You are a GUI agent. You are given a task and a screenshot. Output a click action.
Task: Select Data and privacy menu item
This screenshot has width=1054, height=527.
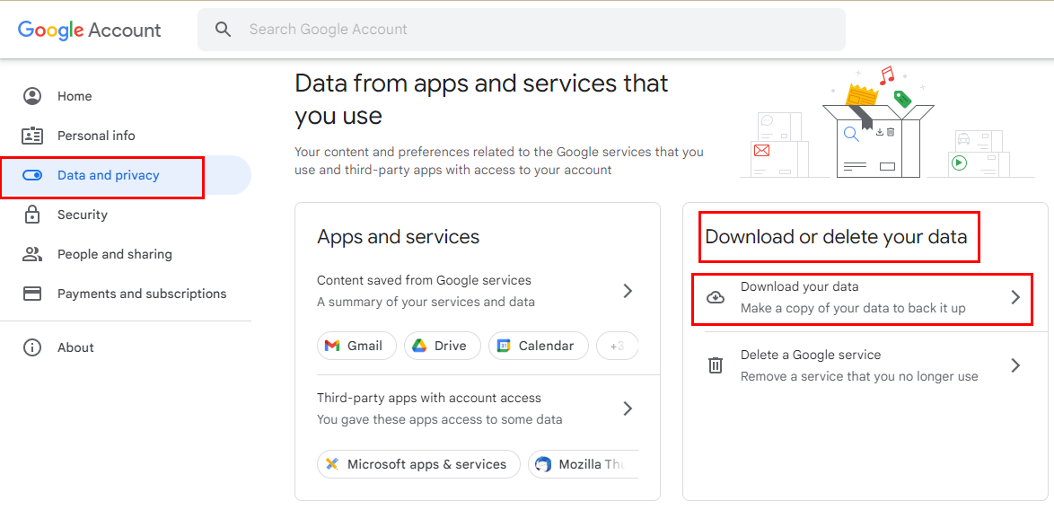click(x=108, y=175)
